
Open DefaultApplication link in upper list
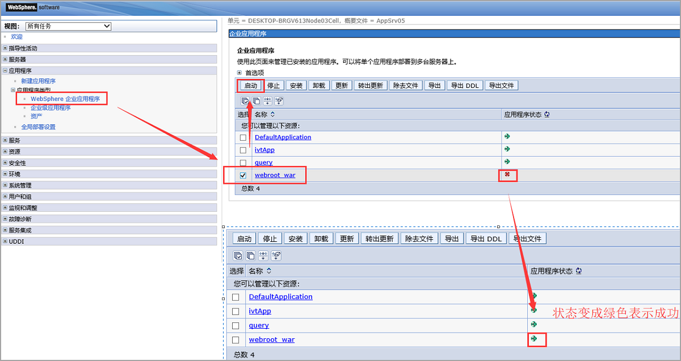coord(283,137)
